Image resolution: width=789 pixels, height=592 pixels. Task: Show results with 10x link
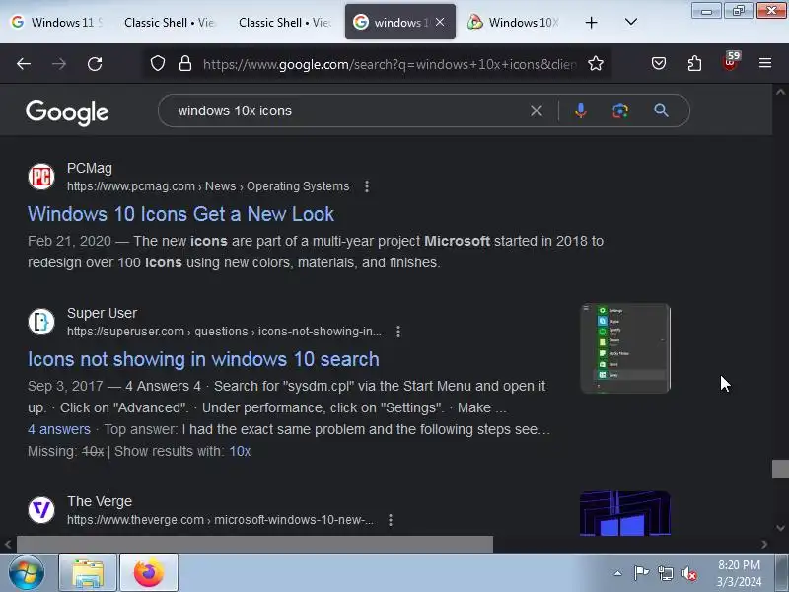click(x=240, y=451)
